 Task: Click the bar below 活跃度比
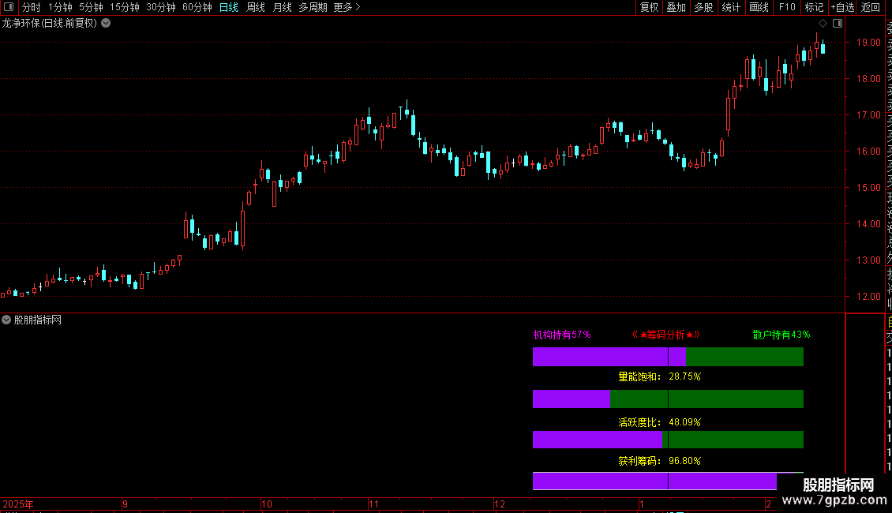point(668,440)
